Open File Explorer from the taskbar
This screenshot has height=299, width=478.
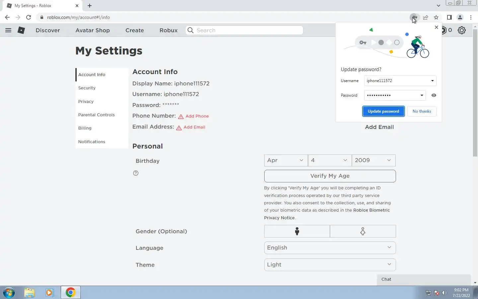(x=30, y=293)
